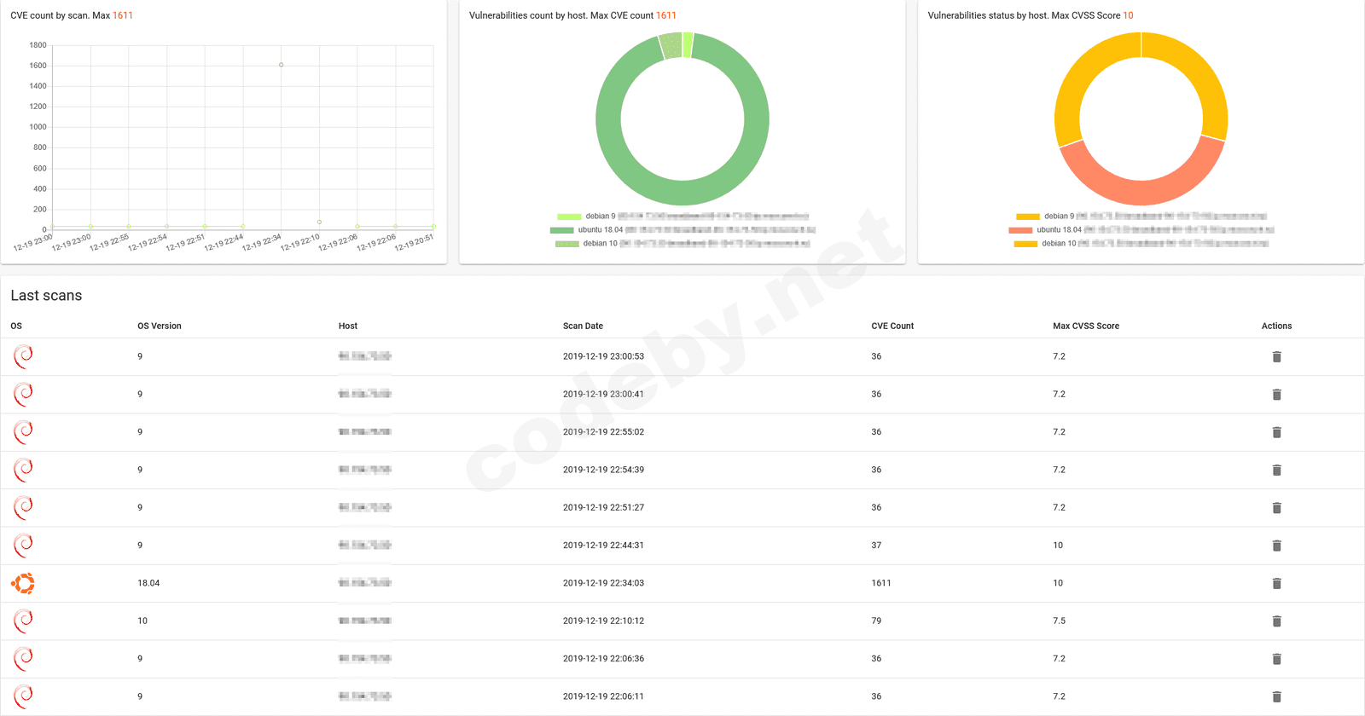Select the 1611 peak point on line chart
The width and height of the screenshot is (1365, 716).
(282, 65)
